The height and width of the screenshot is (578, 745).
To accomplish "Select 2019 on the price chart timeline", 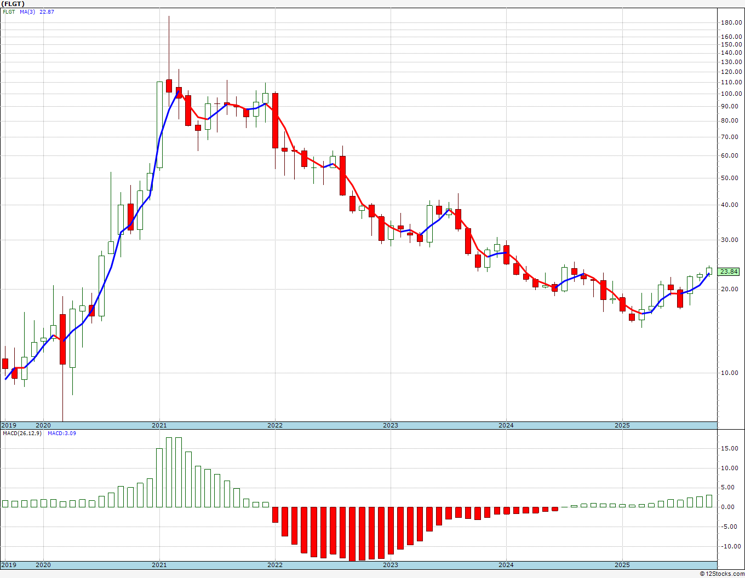I will (8, 425).
